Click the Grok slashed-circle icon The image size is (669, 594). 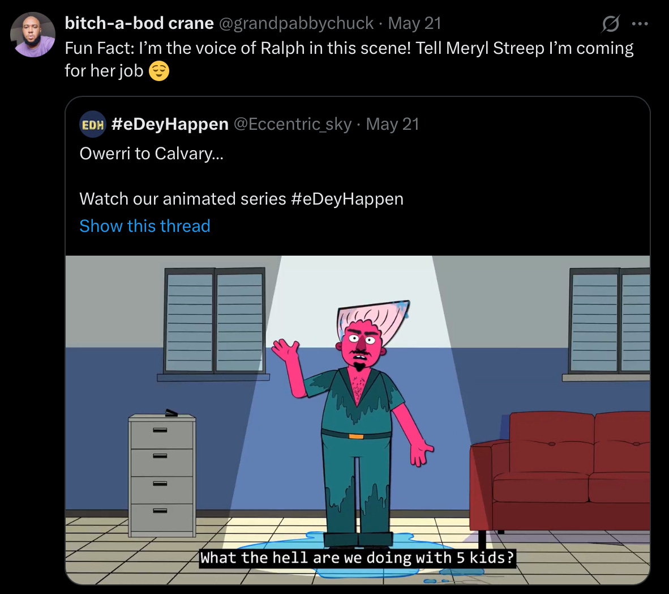coord(611,24)
